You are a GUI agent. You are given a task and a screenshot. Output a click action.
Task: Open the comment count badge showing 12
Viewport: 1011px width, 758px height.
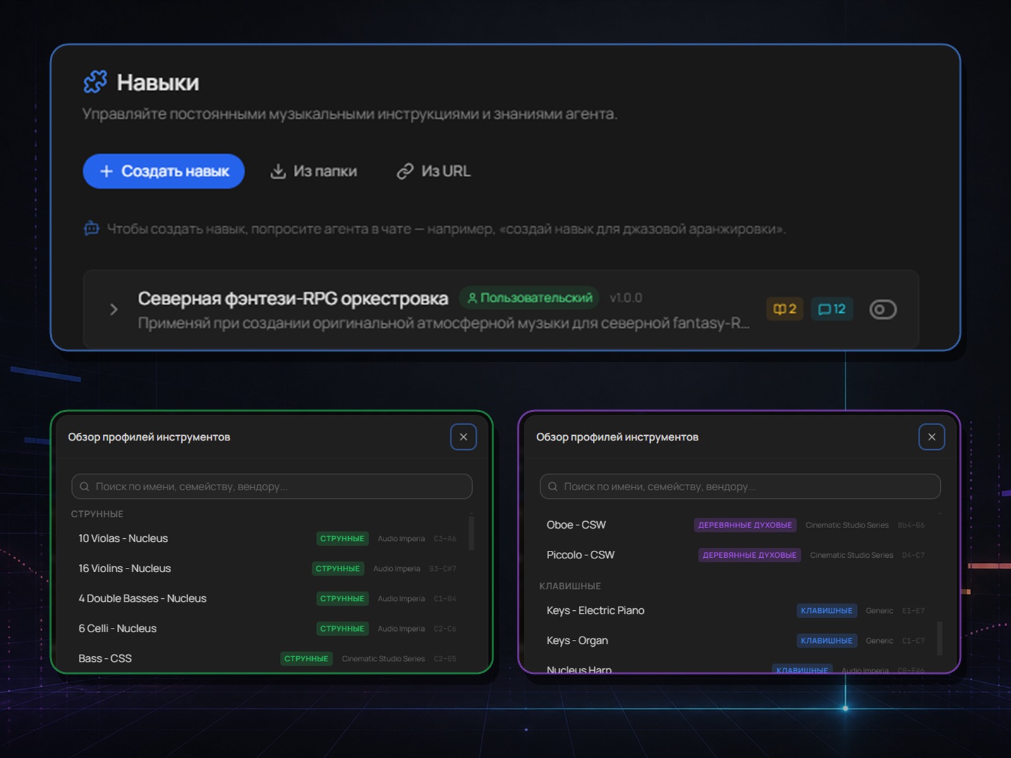[x=832, y=309]
